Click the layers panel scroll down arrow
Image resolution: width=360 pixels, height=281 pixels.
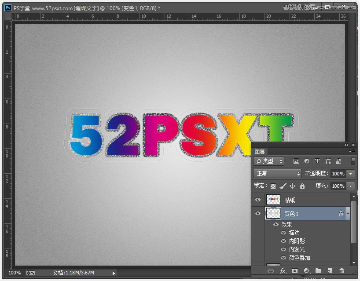(353, 263)
